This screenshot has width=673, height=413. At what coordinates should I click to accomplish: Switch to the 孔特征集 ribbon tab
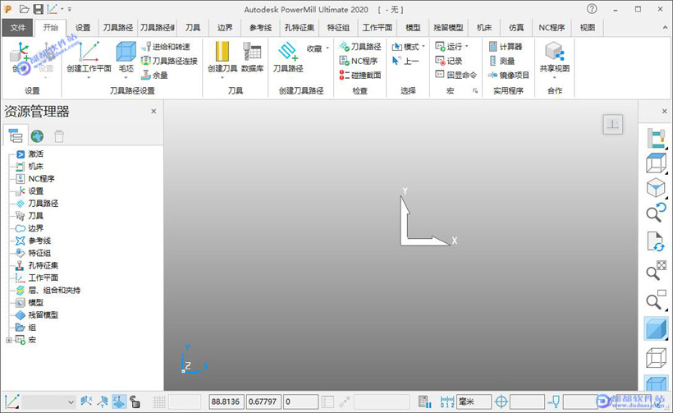click(x=300, y=27)
